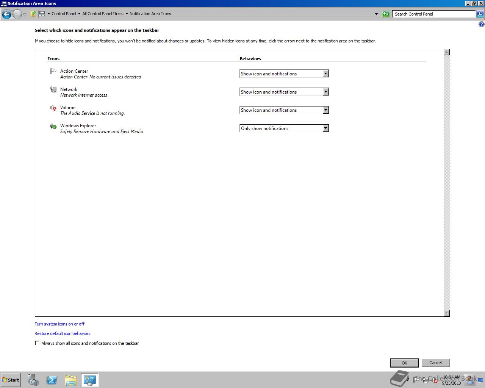
Task: Click muted Volume icon in system tray
Action: pyautogui.click(x=435, y=380)
